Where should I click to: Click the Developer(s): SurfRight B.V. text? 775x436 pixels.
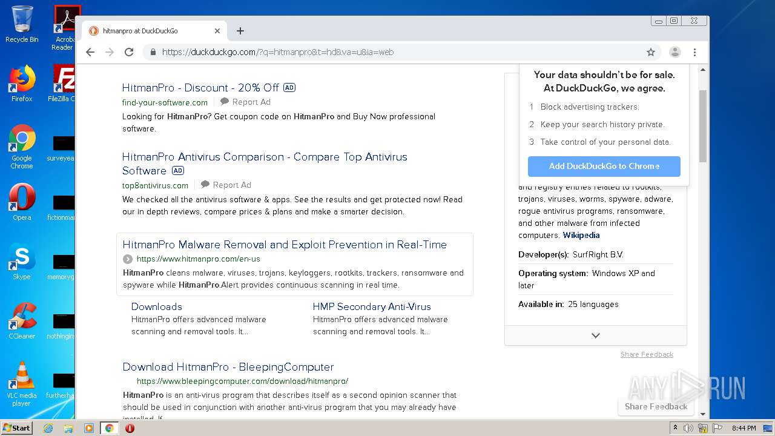tap(571, 255)
